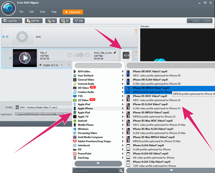Image resolution: width=215 pixels, height=173 pixels.
Task: Choose iPhone XR MPEG4 Video profile
Action: click(169, 90)
